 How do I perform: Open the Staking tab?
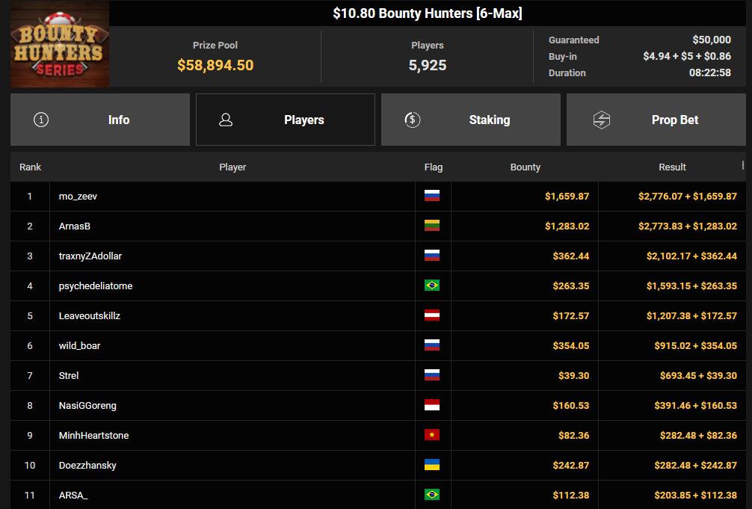470,120
